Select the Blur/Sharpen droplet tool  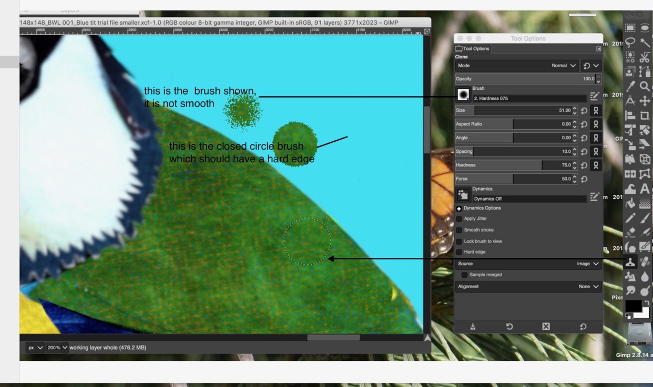click(x=645, y=276)
